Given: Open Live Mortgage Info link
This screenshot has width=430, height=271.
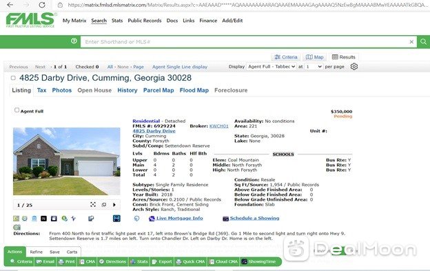Looking at the screenshot, I should [x=180, y=218].
